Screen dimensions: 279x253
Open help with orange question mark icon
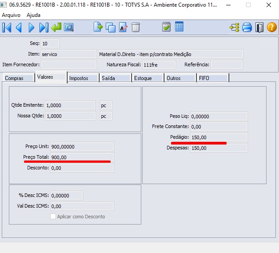click(272, 27)
